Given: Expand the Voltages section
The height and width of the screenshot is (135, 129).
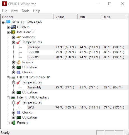Looking at the screenshot, I should point(13,37).
